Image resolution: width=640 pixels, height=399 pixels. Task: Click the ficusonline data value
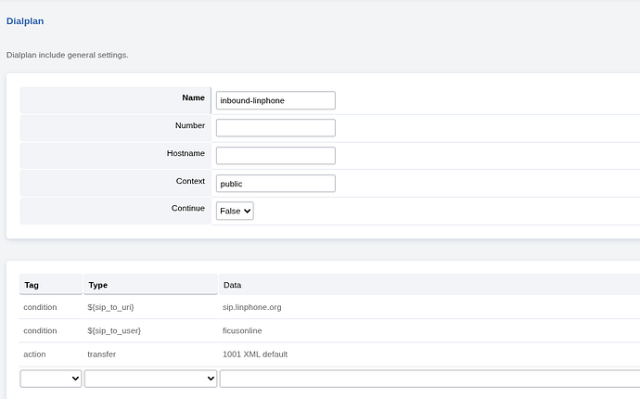[245, 330]
